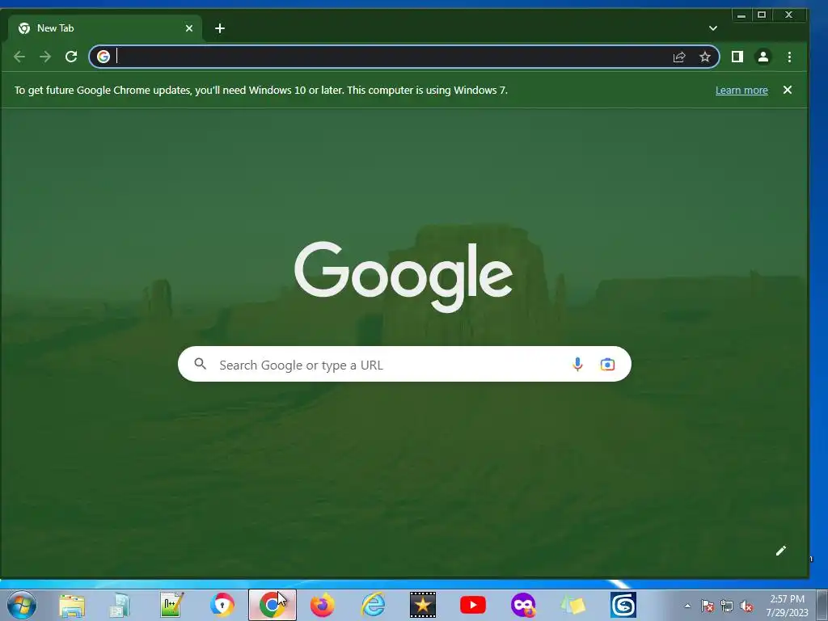
Task: Open Action Center flag icon
Action: click(x=708, y=606)
